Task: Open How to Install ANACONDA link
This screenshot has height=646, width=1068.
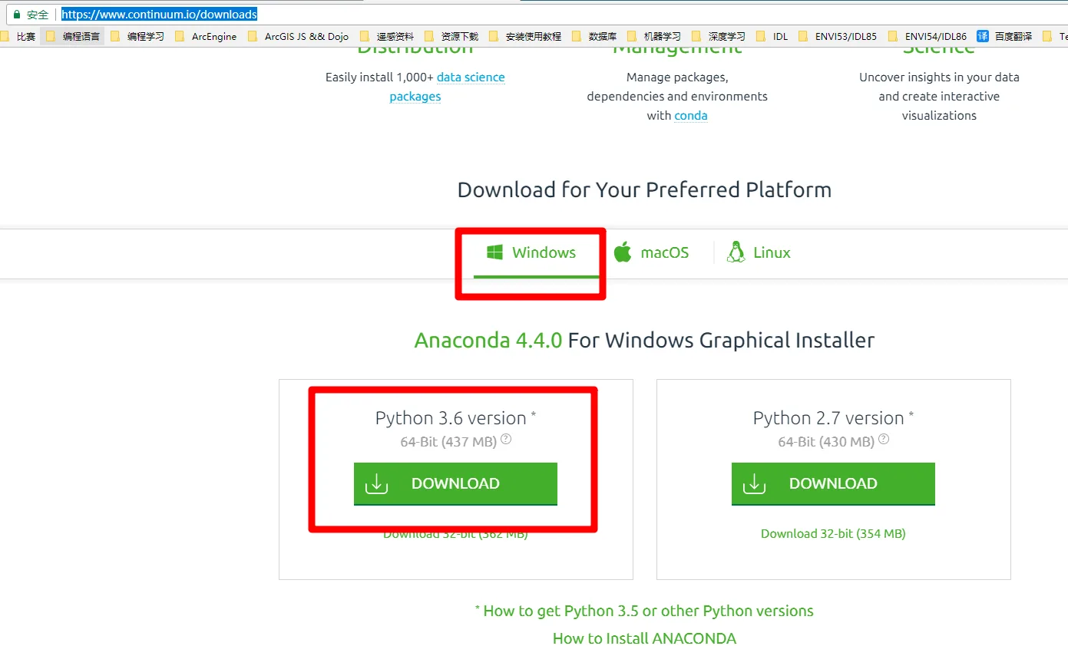Action: (x=644, y=638)
